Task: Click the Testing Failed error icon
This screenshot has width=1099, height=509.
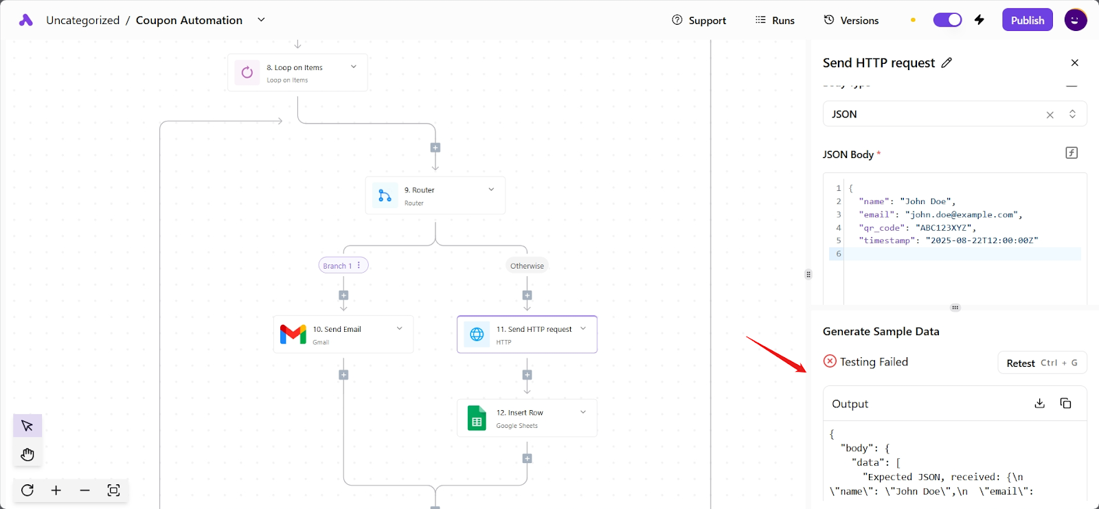Action: 830,361
